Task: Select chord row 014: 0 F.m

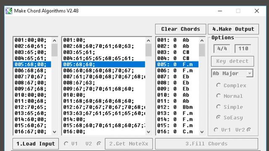Action: tap(177, 119)
